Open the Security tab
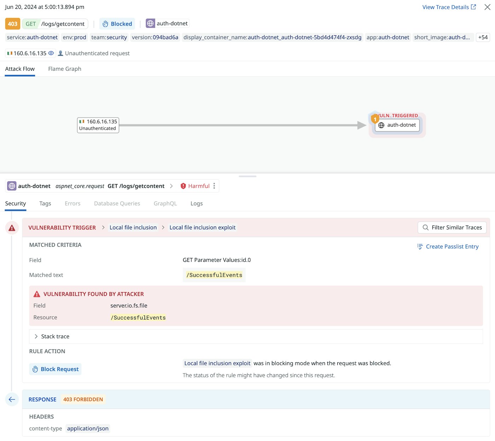495x441 pixels. [x=16, y=204]
